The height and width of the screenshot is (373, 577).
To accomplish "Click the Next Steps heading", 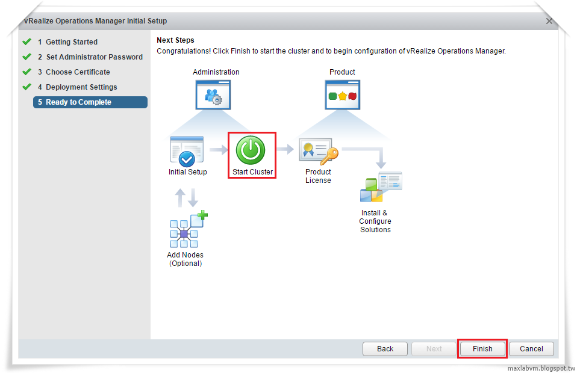I will (x=175, y=40).
